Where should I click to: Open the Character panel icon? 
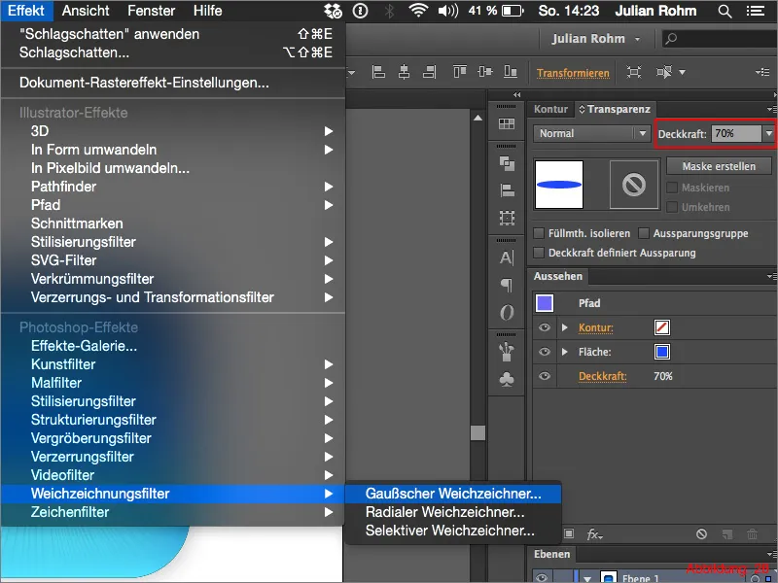click(507, 257)
